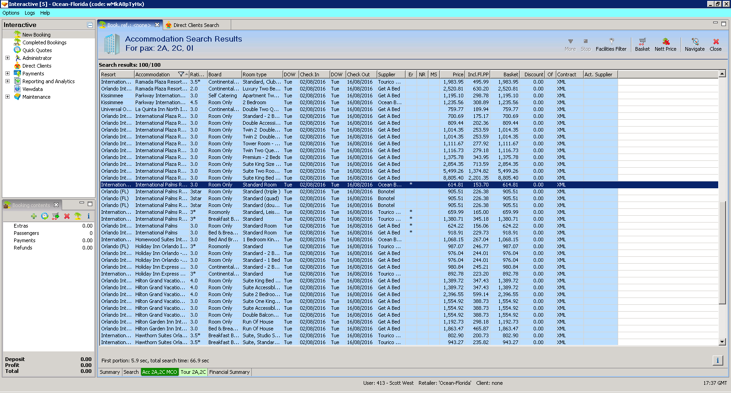The image size is (731, 393).
Task: Click the blue info icon in Booking contents
Action: point(89,216)
